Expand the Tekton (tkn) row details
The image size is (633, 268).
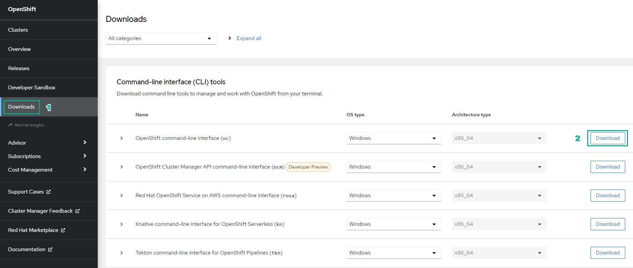122,253
